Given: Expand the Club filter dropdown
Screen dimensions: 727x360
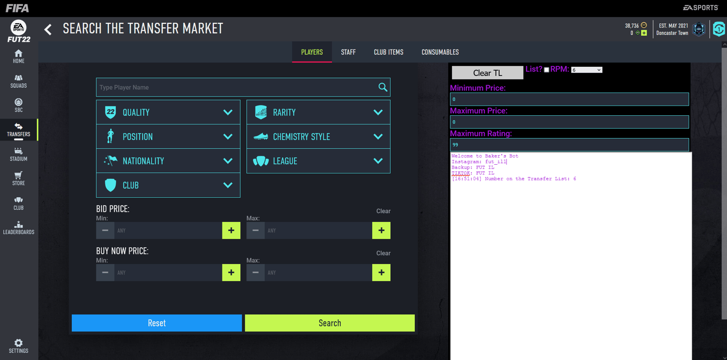Looking at the screenshot, I should [168, 185].
